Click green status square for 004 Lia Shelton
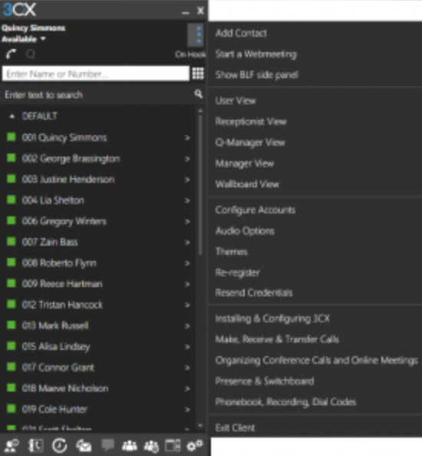 [12, 200]
